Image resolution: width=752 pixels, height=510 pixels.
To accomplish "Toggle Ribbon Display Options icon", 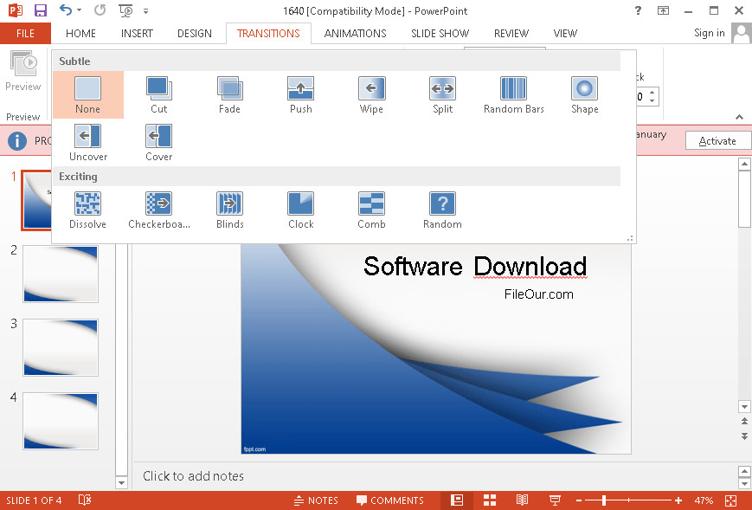I will 663,10.
